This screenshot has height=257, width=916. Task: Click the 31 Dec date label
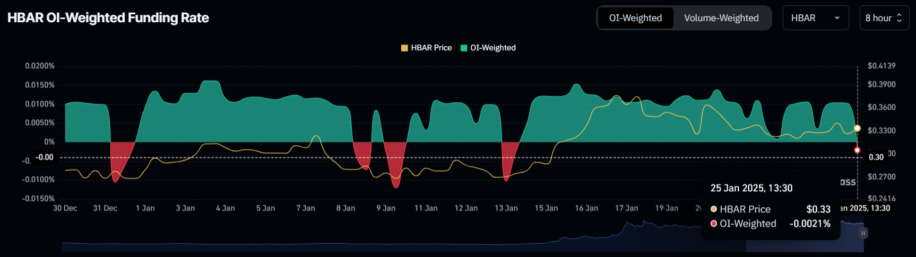coord(105,208)
